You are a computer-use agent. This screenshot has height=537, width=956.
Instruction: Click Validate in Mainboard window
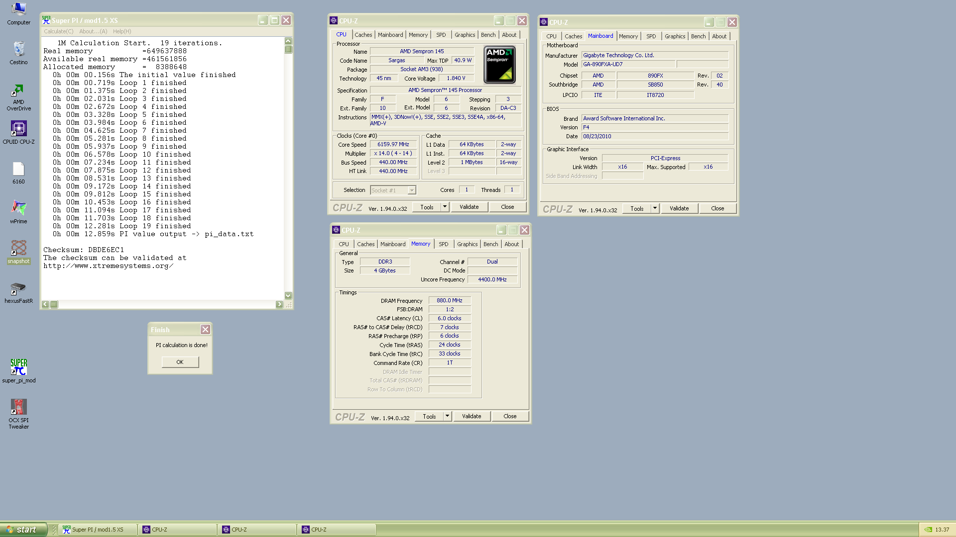tap(679, 208)
